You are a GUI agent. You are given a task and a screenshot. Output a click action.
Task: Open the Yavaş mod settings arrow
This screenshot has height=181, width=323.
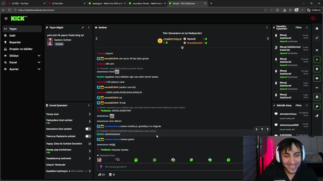pos(90,114)
